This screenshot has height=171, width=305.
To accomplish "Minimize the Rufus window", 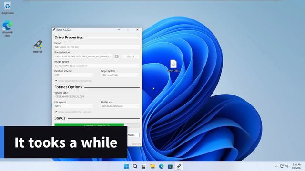I will (119, 30).
